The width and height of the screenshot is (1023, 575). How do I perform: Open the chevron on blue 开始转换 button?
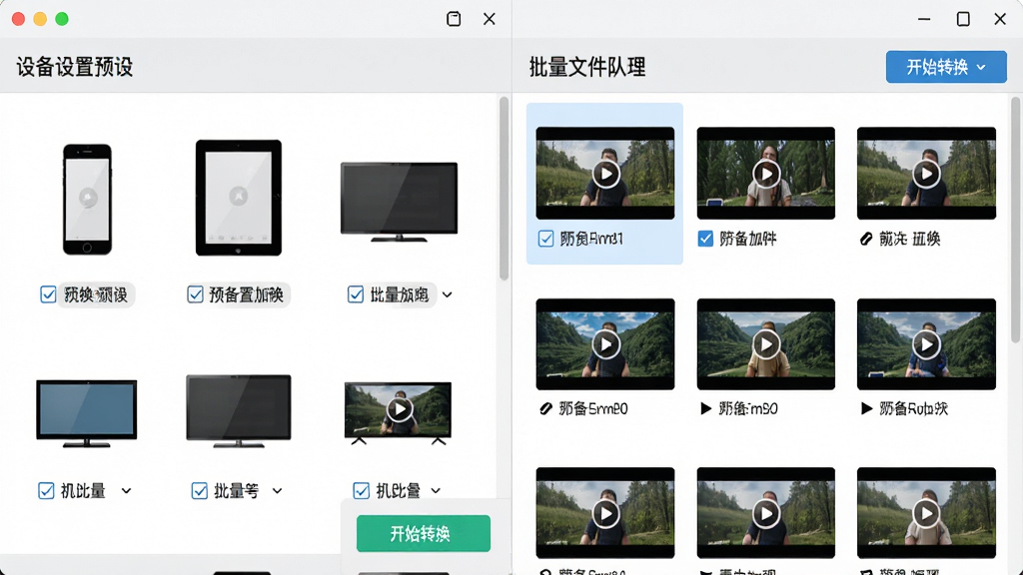pyautogui.click(x=981, y=67)
